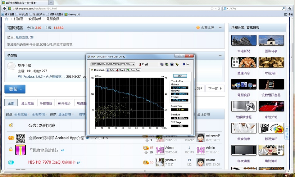Save screenshot with HD Tune floppy icon
This screenshot has height=177, width=295.
pyautogui.click(x=172, y=64)
